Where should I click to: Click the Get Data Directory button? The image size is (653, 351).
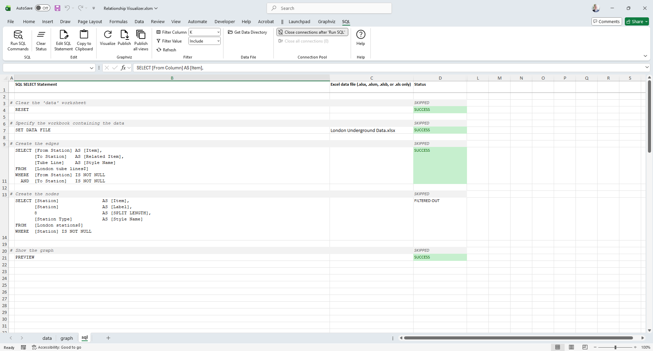click(x=247, y=32)
